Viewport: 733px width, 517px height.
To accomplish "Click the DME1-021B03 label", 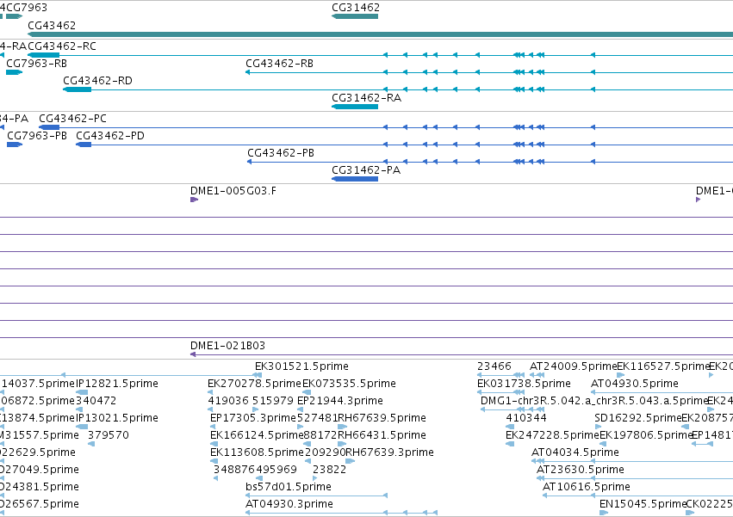I will click(227, 346).
